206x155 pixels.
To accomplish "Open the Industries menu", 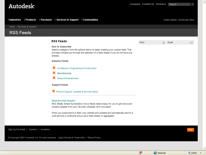I will click(x=15, y=20).
